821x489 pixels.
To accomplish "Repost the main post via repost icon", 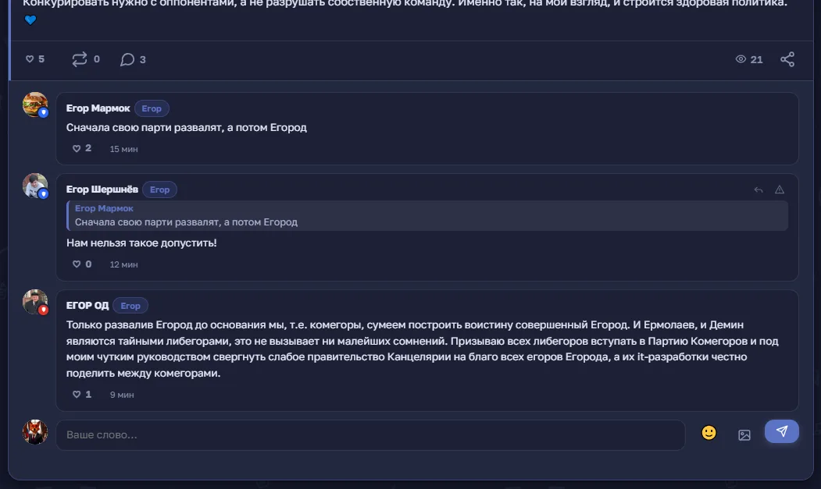I will [80, 59].
